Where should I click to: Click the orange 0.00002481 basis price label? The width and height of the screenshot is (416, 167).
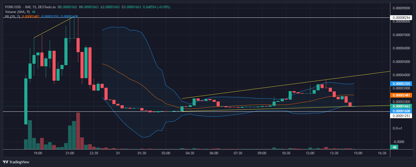[x=401, y=95]
